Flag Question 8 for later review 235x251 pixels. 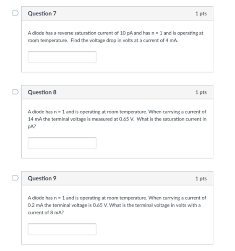coord(16,92)
